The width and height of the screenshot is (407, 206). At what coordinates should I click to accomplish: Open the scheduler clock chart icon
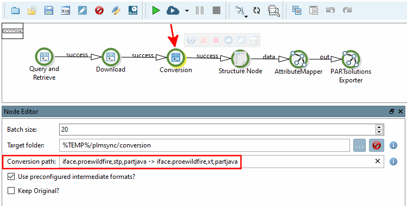point(133,10)
